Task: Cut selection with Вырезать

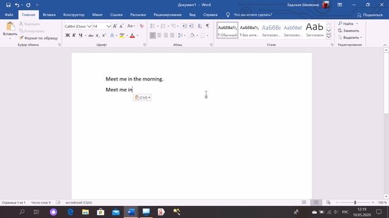Action: pyautogui.click(x=30, y=24)
